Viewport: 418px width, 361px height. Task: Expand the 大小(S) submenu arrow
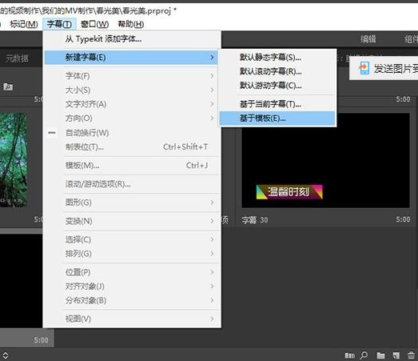(213, 90)
